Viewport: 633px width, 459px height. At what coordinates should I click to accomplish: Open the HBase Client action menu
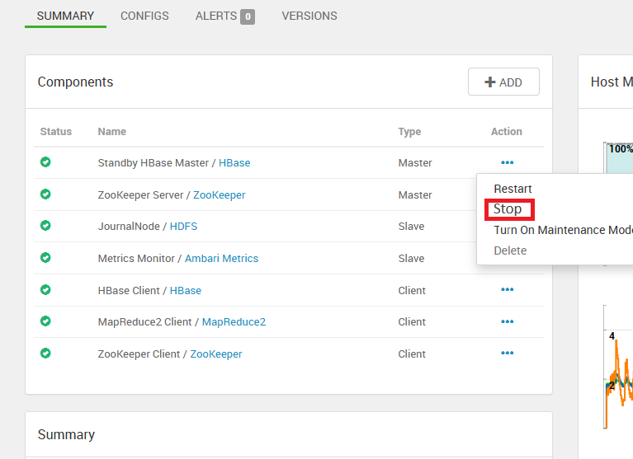[x=507, y=289]
